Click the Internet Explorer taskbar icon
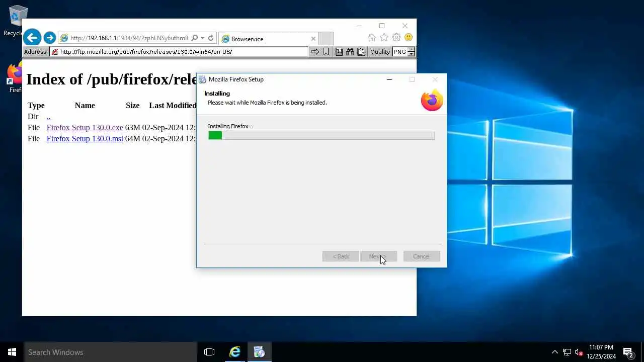 pyautogui.click(x=234, y=352)
